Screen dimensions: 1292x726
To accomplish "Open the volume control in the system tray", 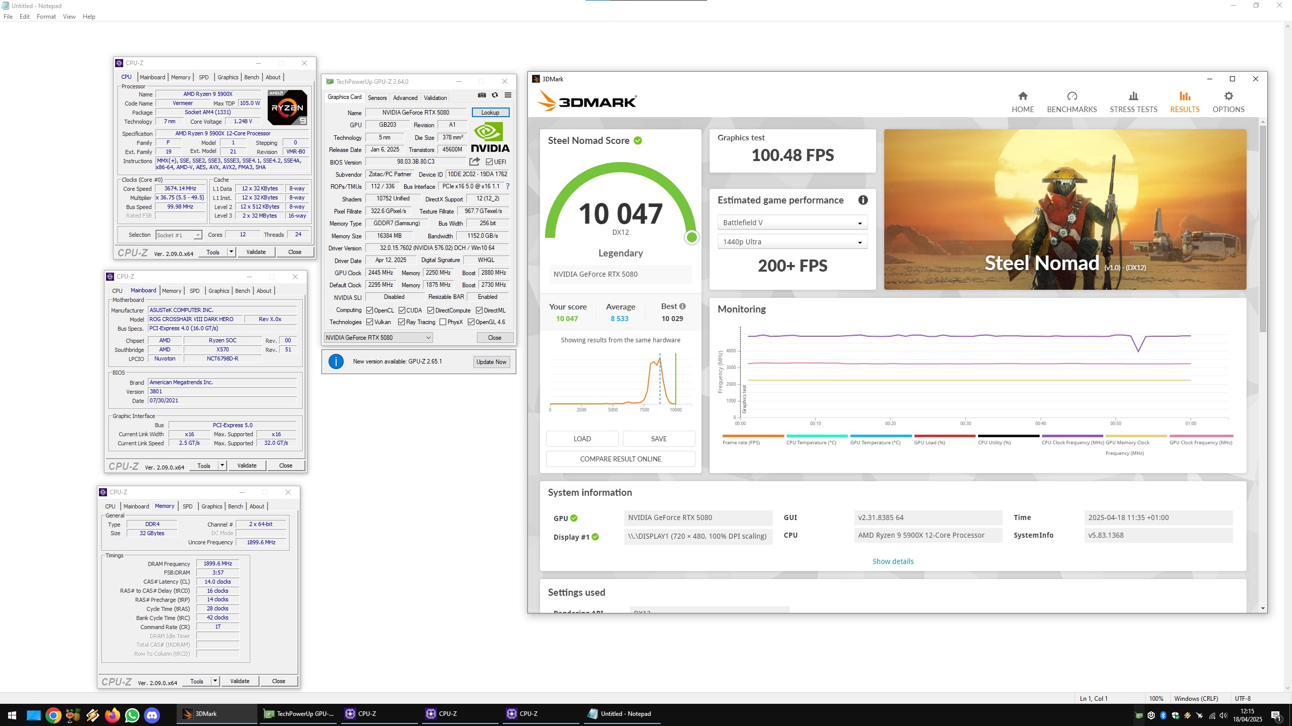I will pos(1223,715).
